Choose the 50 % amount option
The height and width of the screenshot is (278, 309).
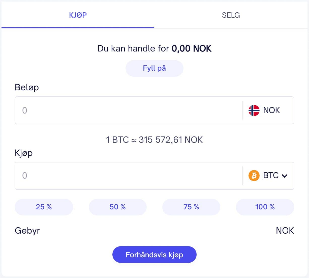pos(117,207)
